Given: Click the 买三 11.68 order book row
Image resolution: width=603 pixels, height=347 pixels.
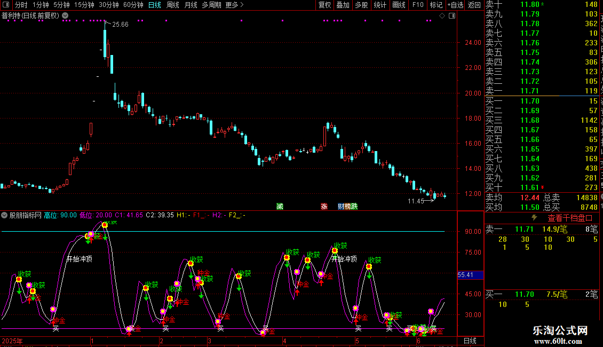Looking at the screenshot, I should pyautogui.click(x=542, y=120).
